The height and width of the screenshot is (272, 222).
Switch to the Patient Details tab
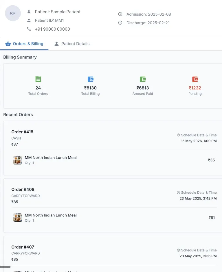[x=72, y=44]
